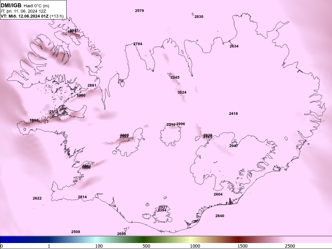The width and height of the screenshot is (332, 249).
Task: Click the 1931 height value
Action: pos(34,120)
